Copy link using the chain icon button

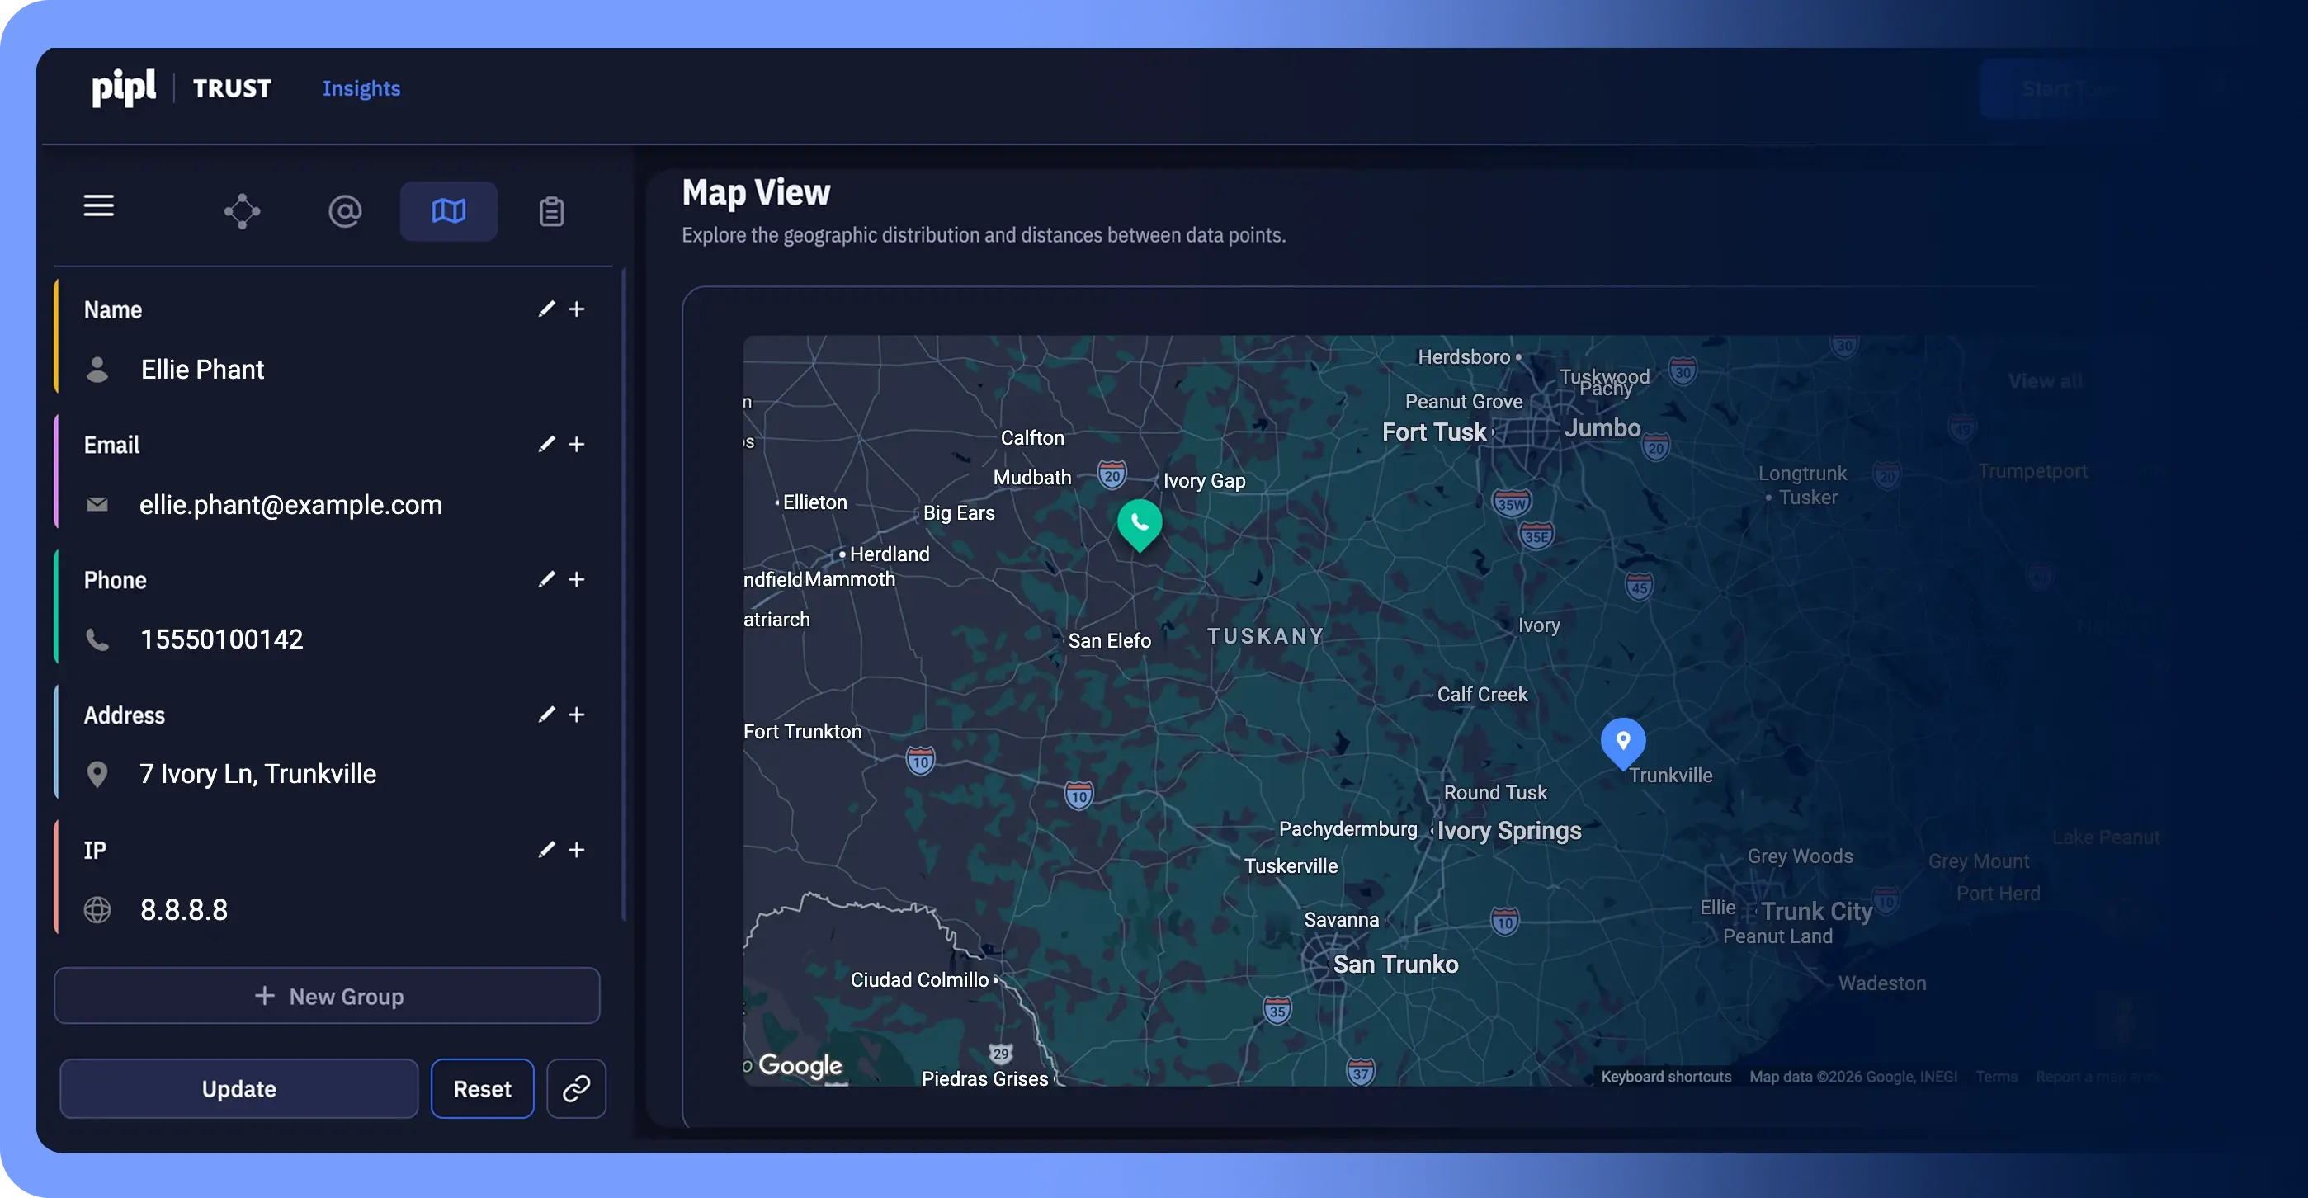(x=576, y=1089)
